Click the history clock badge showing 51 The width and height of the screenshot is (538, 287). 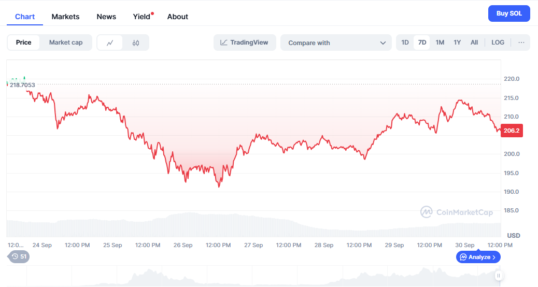point(19,256)
